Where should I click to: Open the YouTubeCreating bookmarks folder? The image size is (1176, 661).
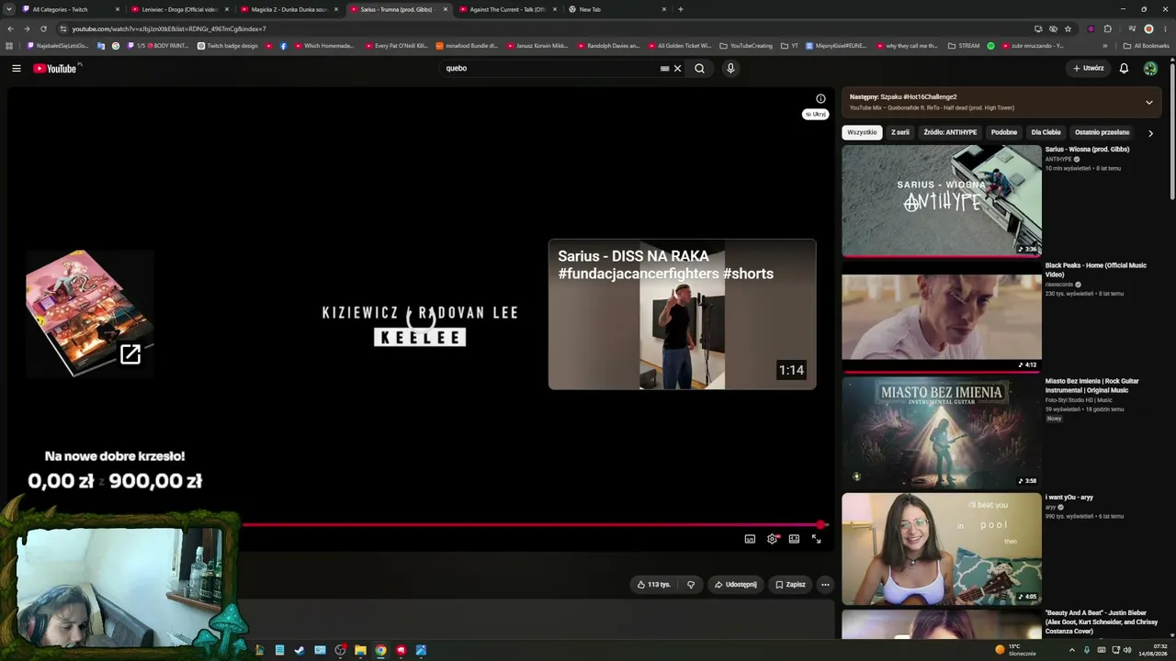click(746, 46)
